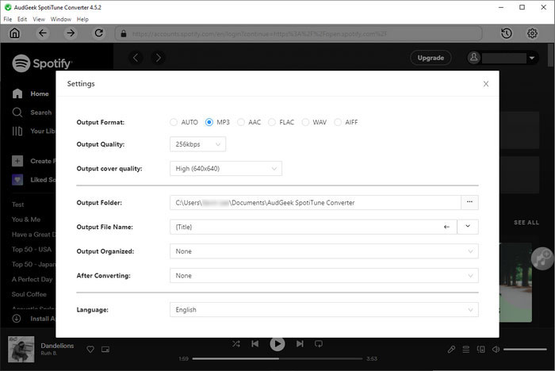555x371 pixels.
Task: Open the conversion history clock icon
Action: (x=507, y=33)
